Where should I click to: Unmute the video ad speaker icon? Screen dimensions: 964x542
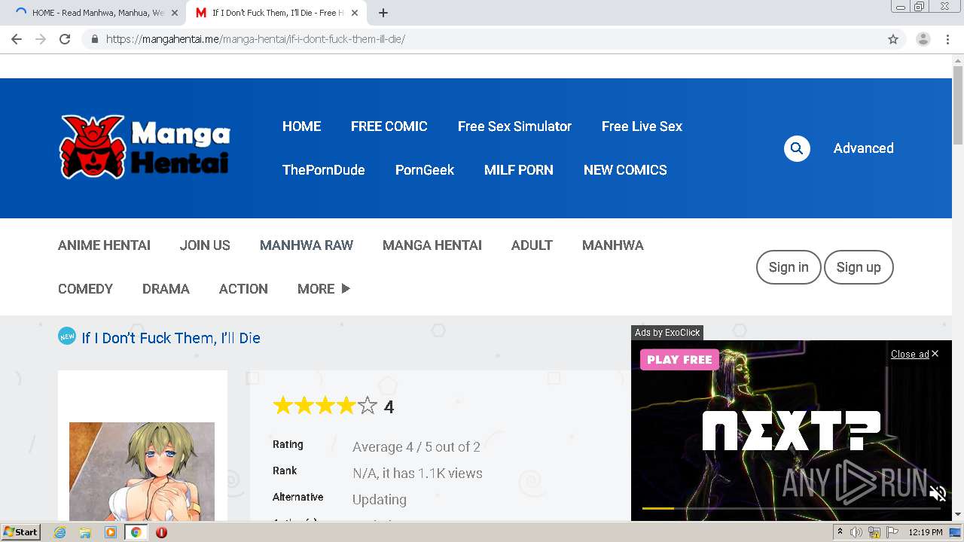(937, 494)
